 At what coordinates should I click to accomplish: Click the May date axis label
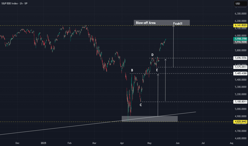pos(149,143)
